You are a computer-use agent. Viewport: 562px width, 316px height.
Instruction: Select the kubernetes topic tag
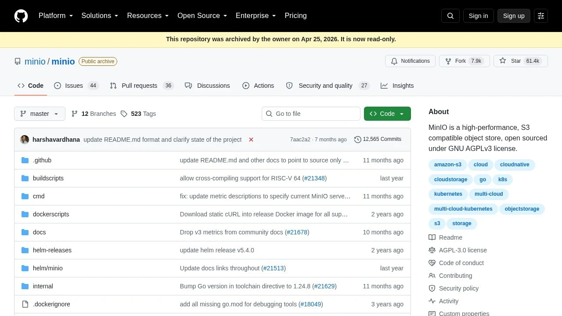coord(448,194)
